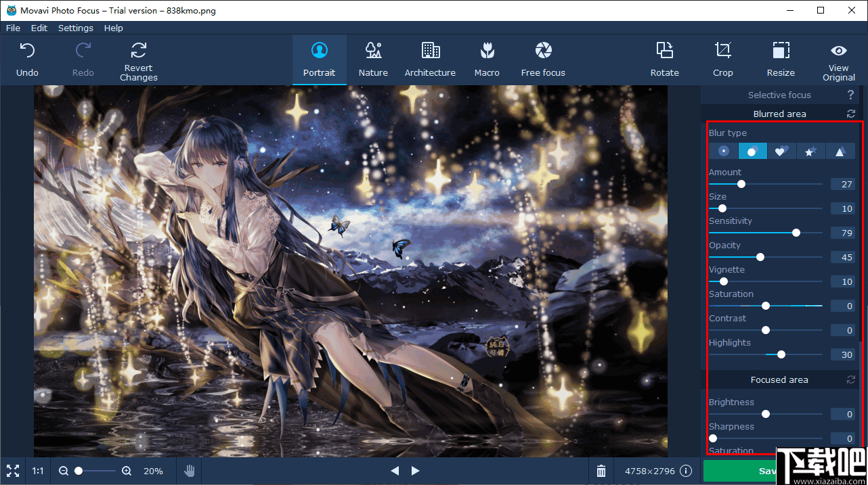Click the Vignette value field
The height and width of the screenshot is (485, 868).
pyautogui.click(x=842, y=282)
